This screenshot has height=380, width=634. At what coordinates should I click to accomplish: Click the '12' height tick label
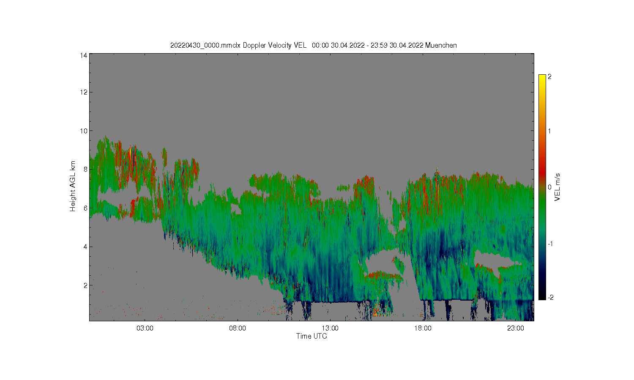(x=84, y=92)
